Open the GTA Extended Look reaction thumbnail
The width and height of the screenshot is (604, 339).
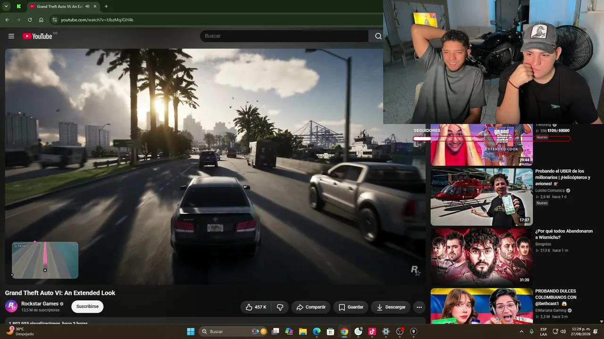pos(481,145)
